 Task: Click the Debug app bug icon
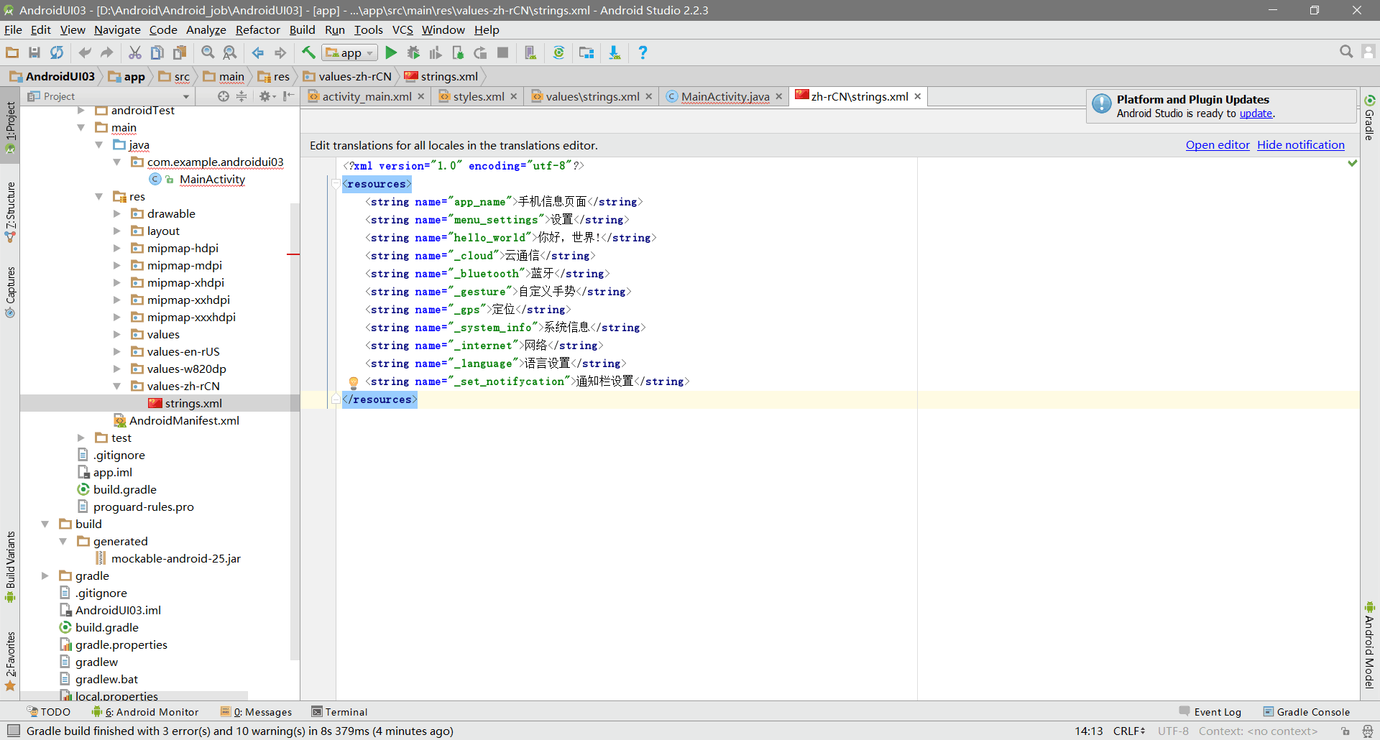tap(413, 52)
